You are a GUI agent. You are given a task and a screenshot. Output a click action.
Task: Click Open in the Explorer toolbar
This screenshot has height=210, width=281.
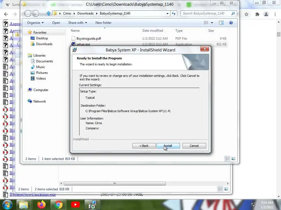[x=56, y=23]
